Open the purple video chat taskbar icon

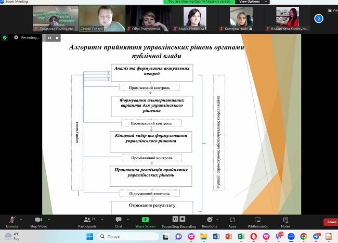[x=178, y=237]
